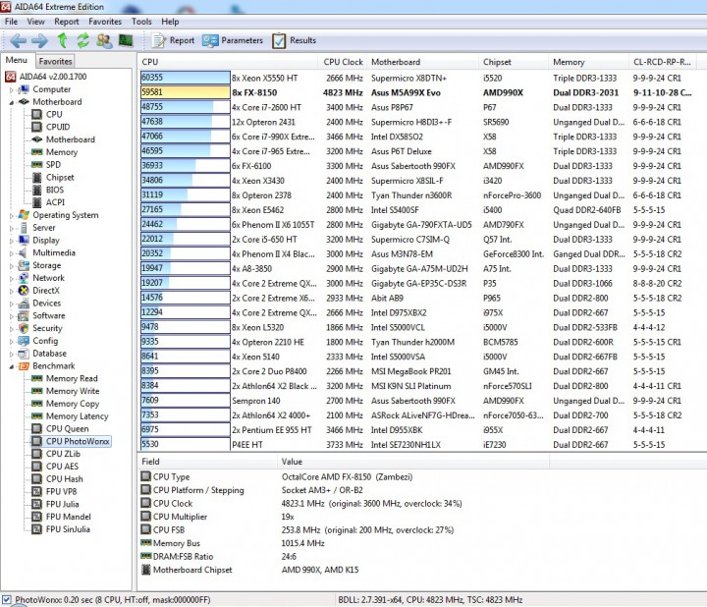Select the CPU AES benchmark

click(x=62, y=467)
